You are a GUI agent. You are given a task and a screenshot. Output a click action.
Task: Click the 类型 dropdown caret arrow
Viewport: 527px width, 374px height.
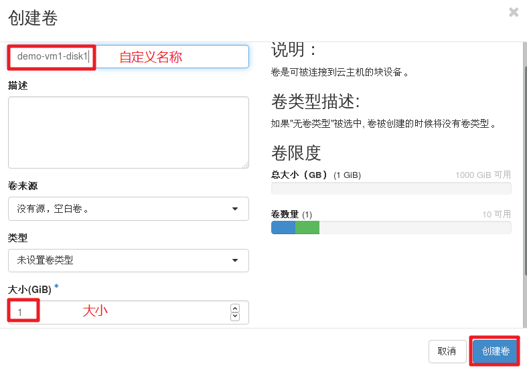235,260
